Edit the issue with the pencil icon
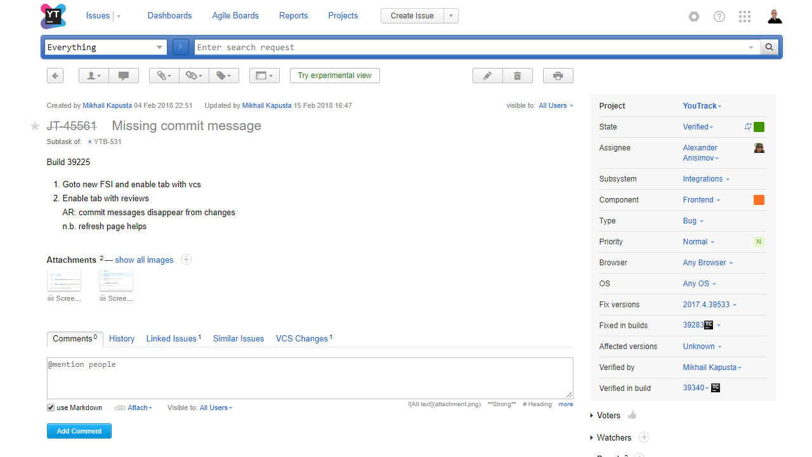The height and width of the screenshot is (457, 812). click(488, 76)
